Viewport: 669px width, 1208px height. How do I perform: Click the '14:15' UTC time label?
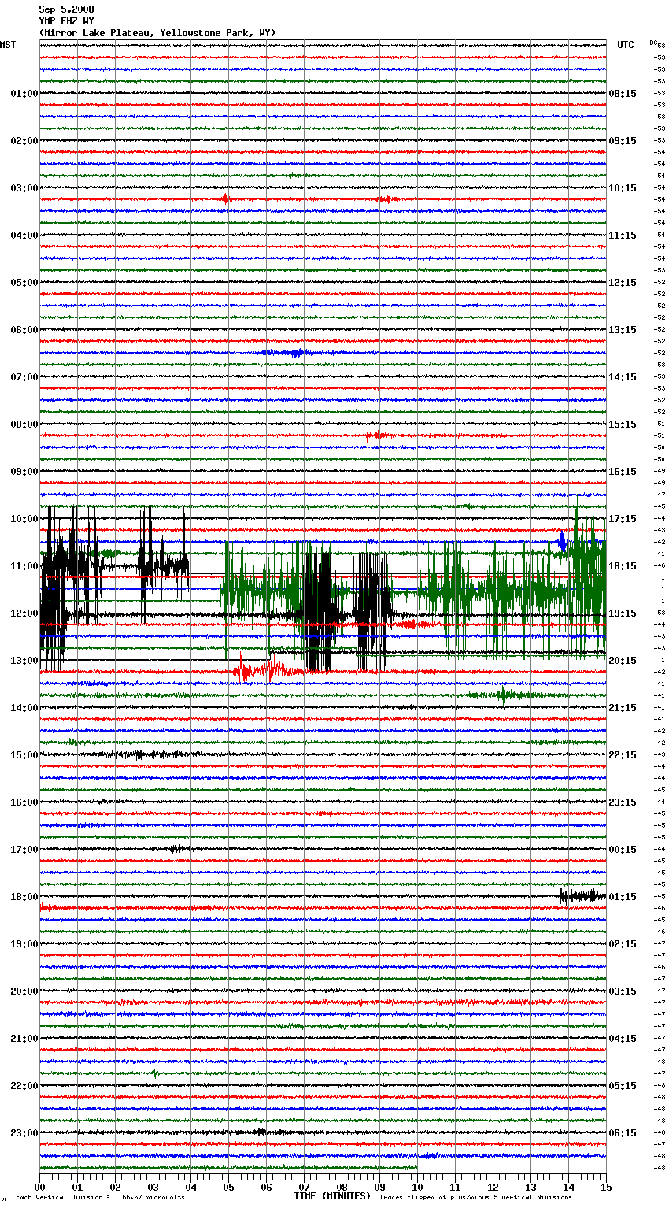pyautogui.click(x=623, y=377)
